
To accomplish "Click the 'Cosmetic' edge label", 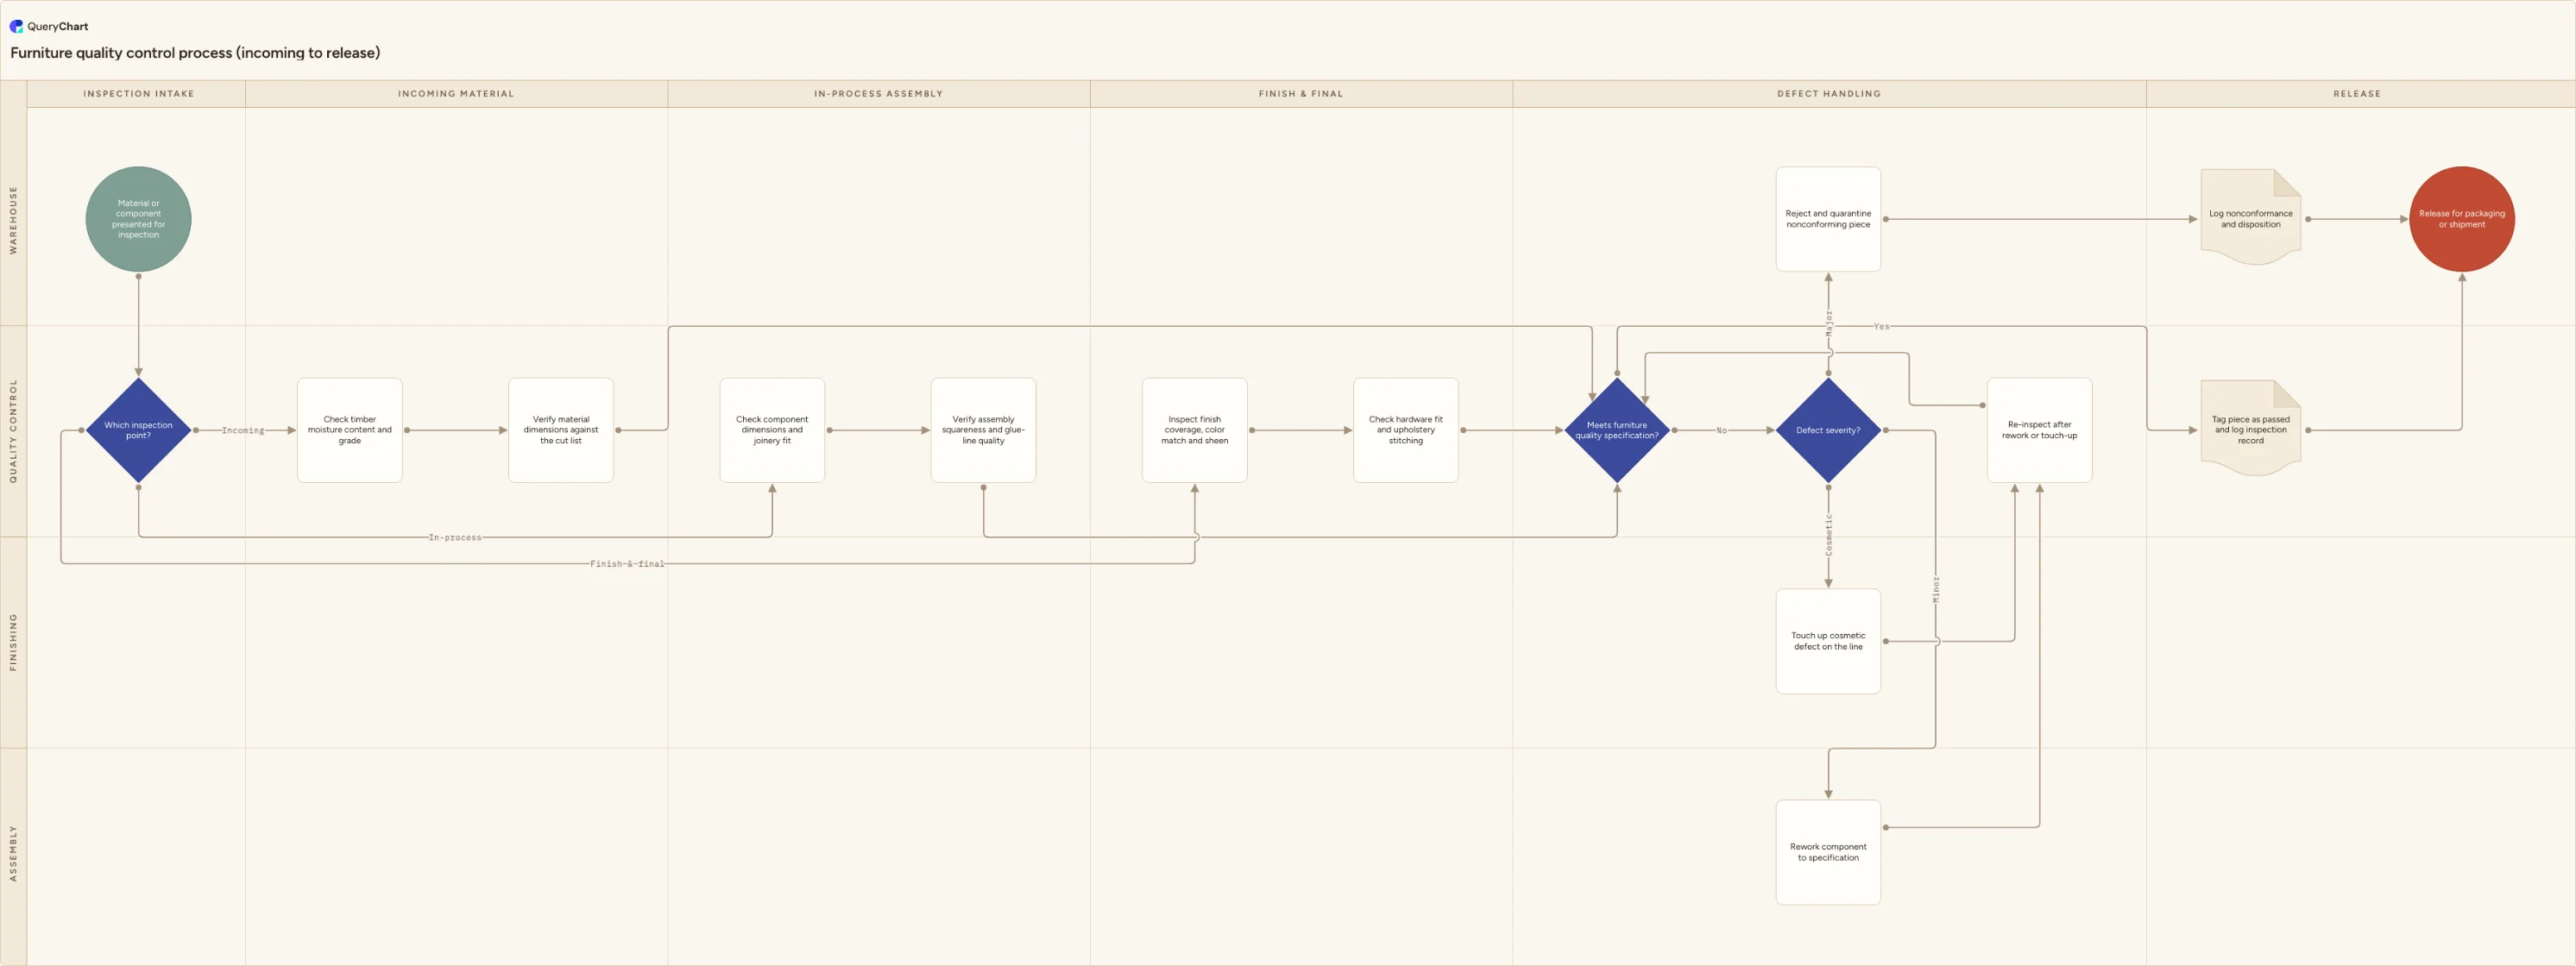I will [1829, 536].
